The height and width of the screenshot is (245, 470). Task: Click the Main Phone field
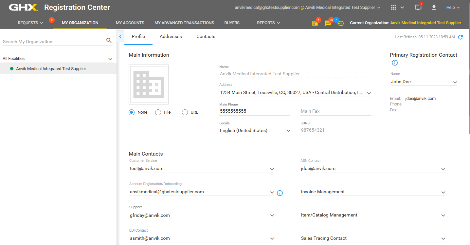(x=255, y=111)
